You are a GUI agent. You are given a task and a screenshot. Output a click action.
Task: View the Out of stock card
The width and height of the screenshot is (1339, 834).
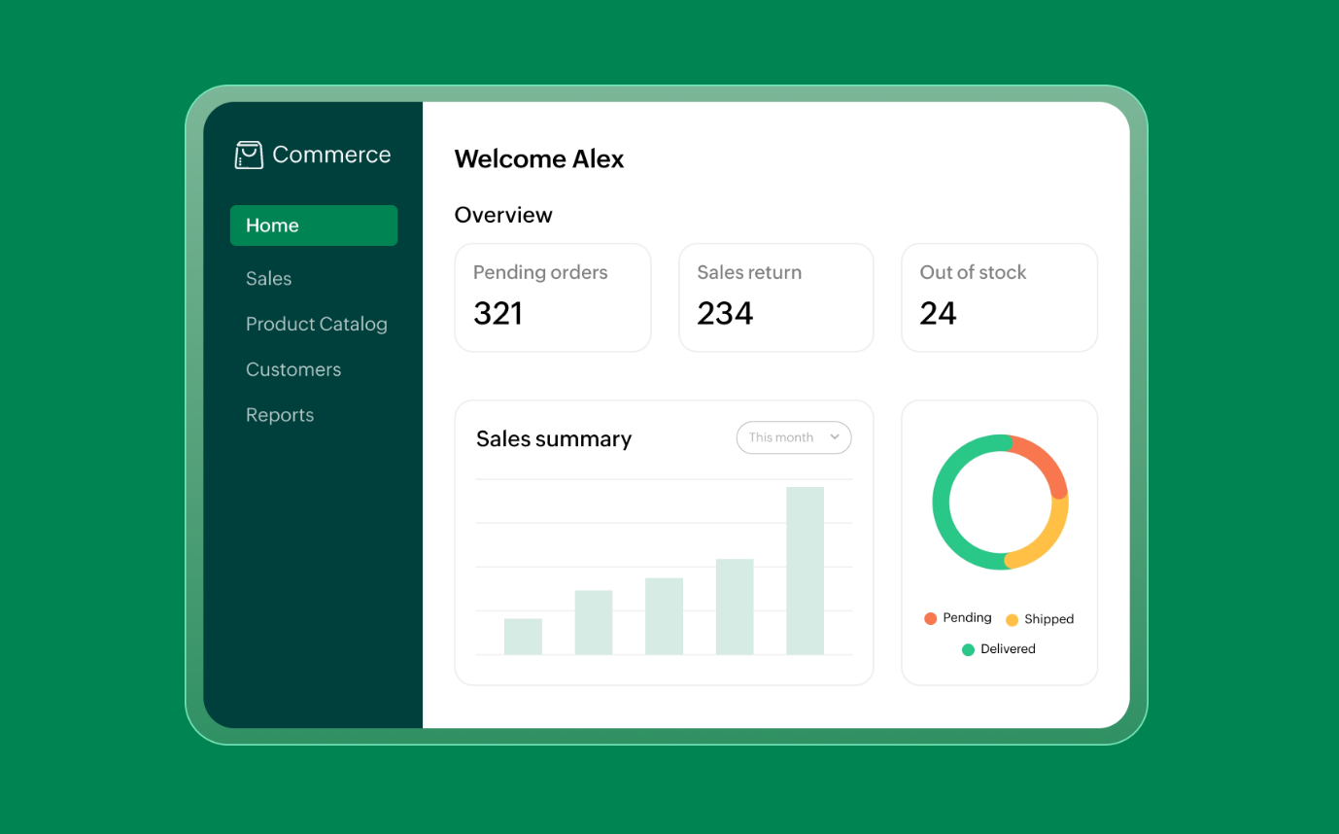[999, 297]
